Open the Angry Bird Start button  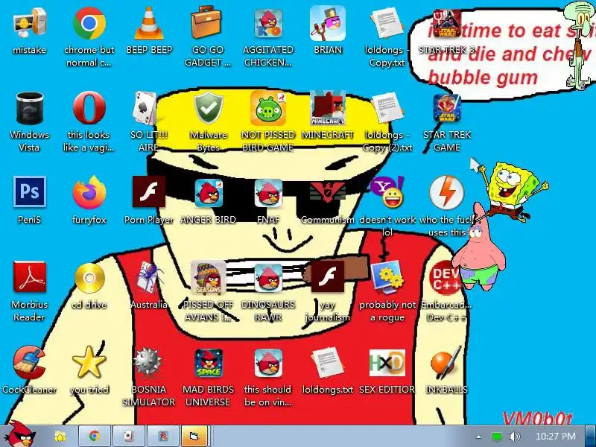click(19, 434)
